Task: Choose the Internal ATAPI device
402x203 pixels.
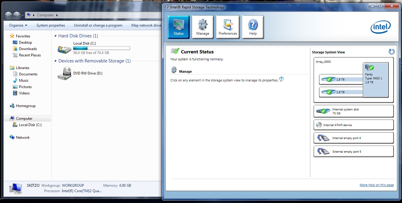Action: [x=354, y=125]
